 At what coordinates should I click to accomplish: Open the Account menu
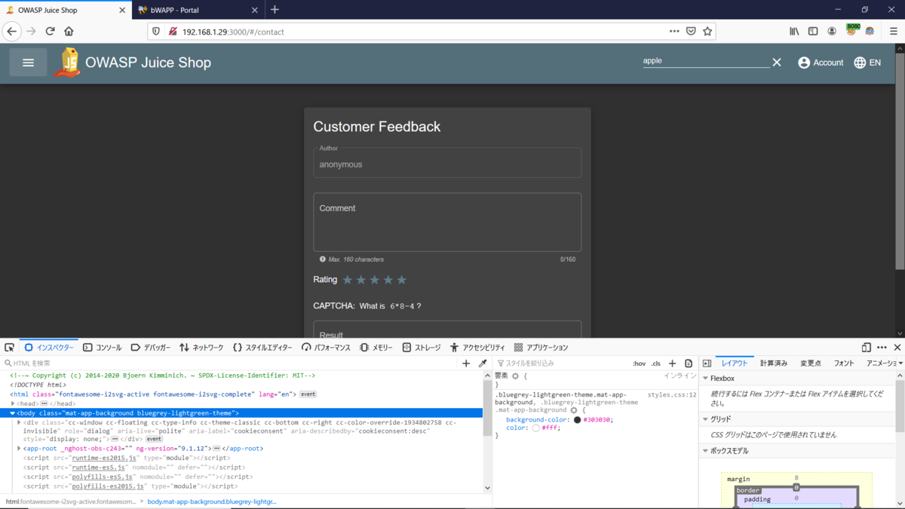pyautogui.click(x=821, y=63)
